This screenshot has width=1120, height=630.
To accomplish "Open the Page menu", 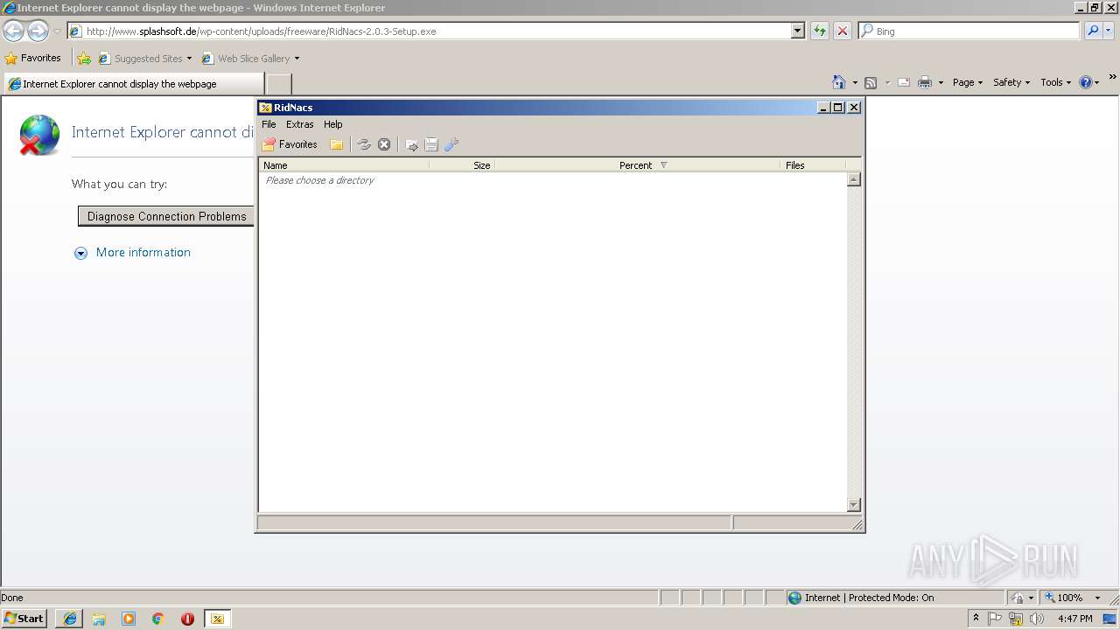I will [968, 82].
